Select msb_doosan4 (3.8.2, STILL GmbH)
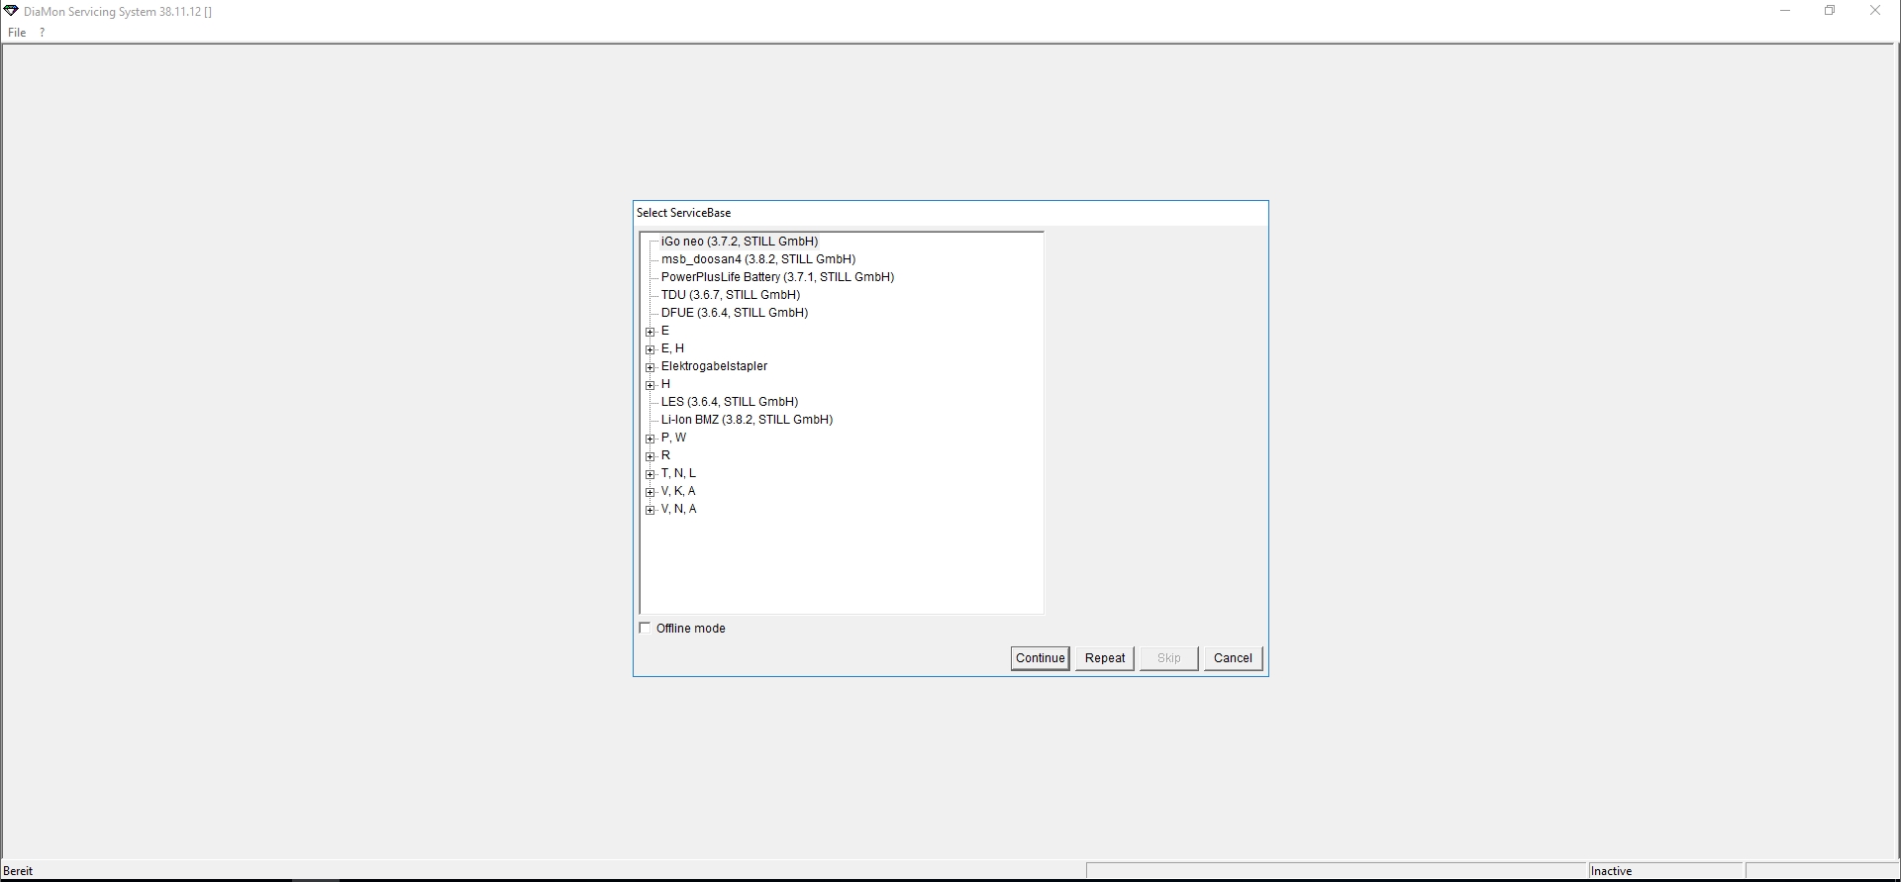Image resolution: width=1901 pixels, height=882 pixels. 758,259
